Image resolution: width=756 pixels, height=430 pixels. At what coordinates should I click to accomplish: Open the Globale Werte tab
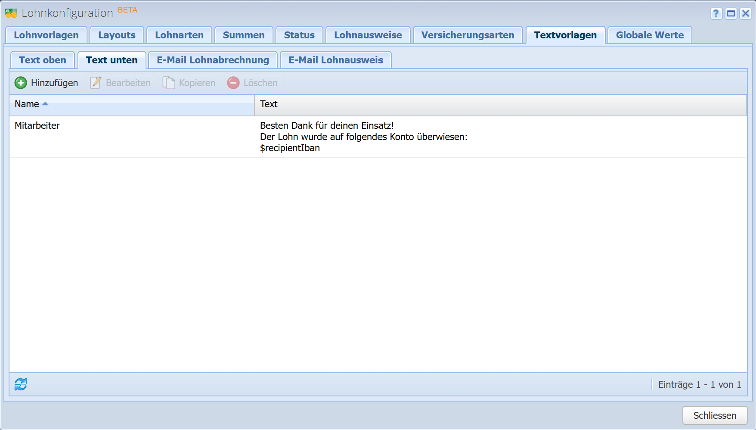pyautogui.click(x=649, y=35)
